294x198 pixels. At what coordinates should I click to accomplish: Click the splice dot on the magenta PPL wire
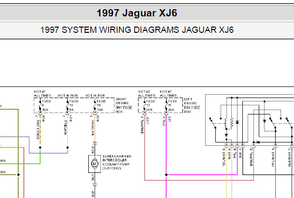point(167,174)
